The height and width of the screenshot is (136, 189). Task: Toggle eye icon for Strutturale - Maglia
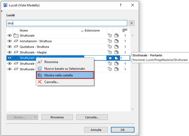tap(10, 52)
